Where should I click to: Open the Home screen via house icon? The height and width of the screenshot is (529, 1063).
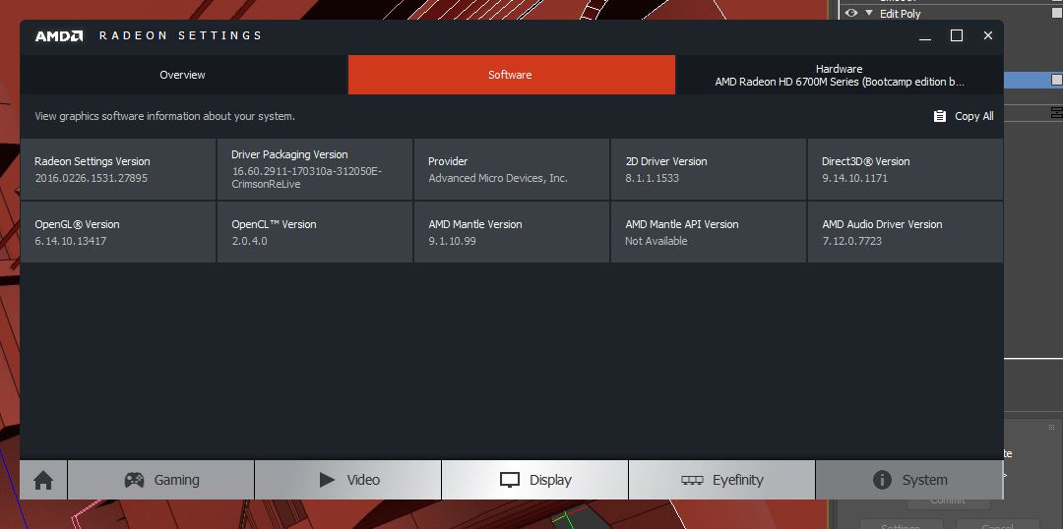(x=43, y=480)
